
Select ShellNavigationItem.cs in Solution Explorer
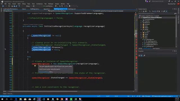pos(152,45)
